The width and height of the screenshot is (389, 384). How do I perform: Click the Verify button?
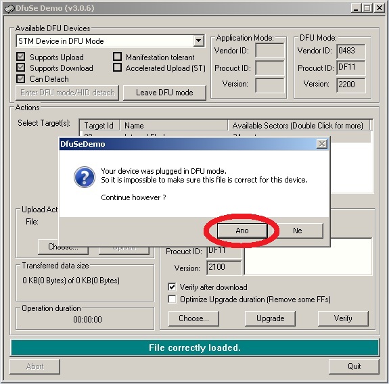tap(343, 318)
